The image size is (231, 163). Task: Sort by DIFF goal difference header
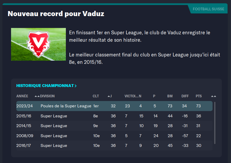coord(185,96)
